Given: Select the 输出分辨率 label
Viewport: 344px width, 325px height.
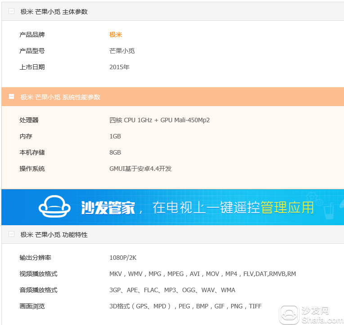Looking at the screenshot, I should pos(35,258).
